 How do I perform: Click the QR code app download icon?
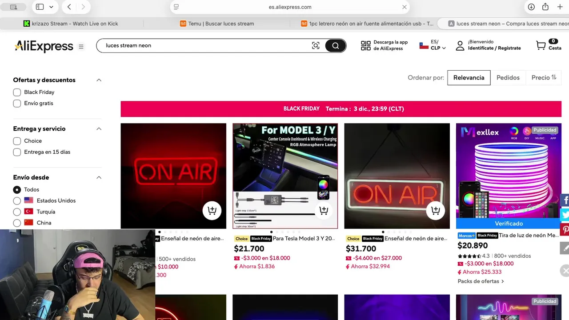(x=365, y=45)
